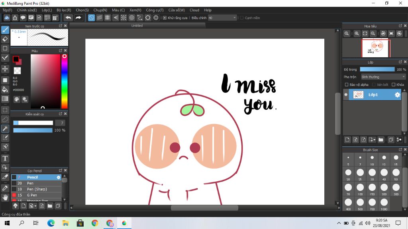Select the Magic Wand tool
Viewport: 408px width, 229px height.
[x=5, y=128]
